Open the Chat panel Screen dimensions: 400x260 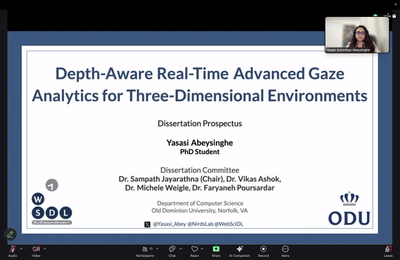coord(172,251)
